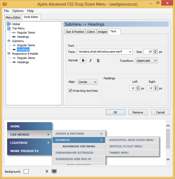Click MORE PRODUCTS in the preview
The height and width of the screenshot is (179, 175).
coord(30,151)
